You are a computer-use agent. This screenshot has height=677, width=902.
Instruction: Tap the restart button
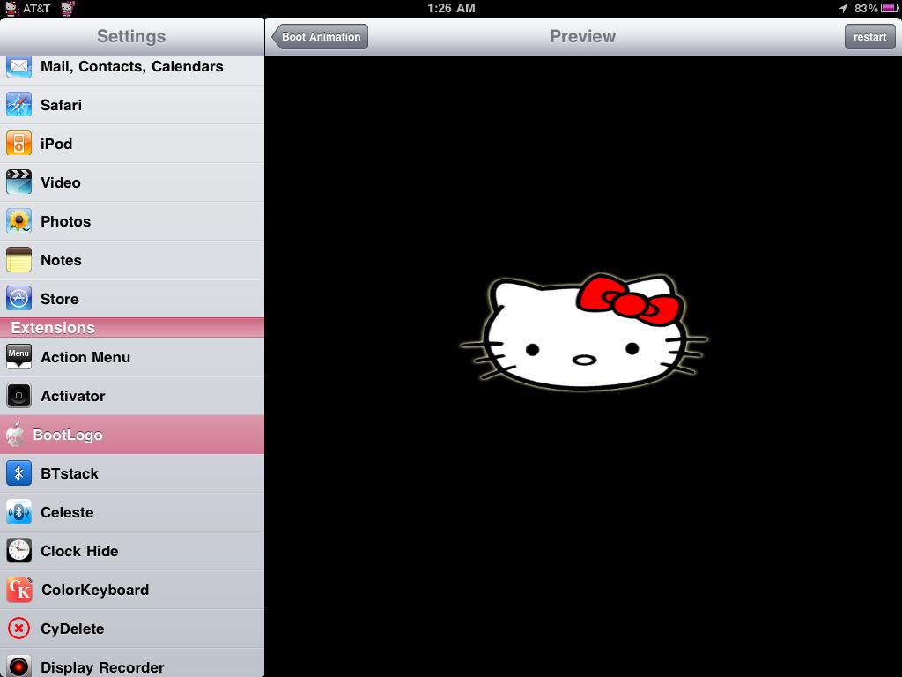pyautogui.click(x=869, y=37)
